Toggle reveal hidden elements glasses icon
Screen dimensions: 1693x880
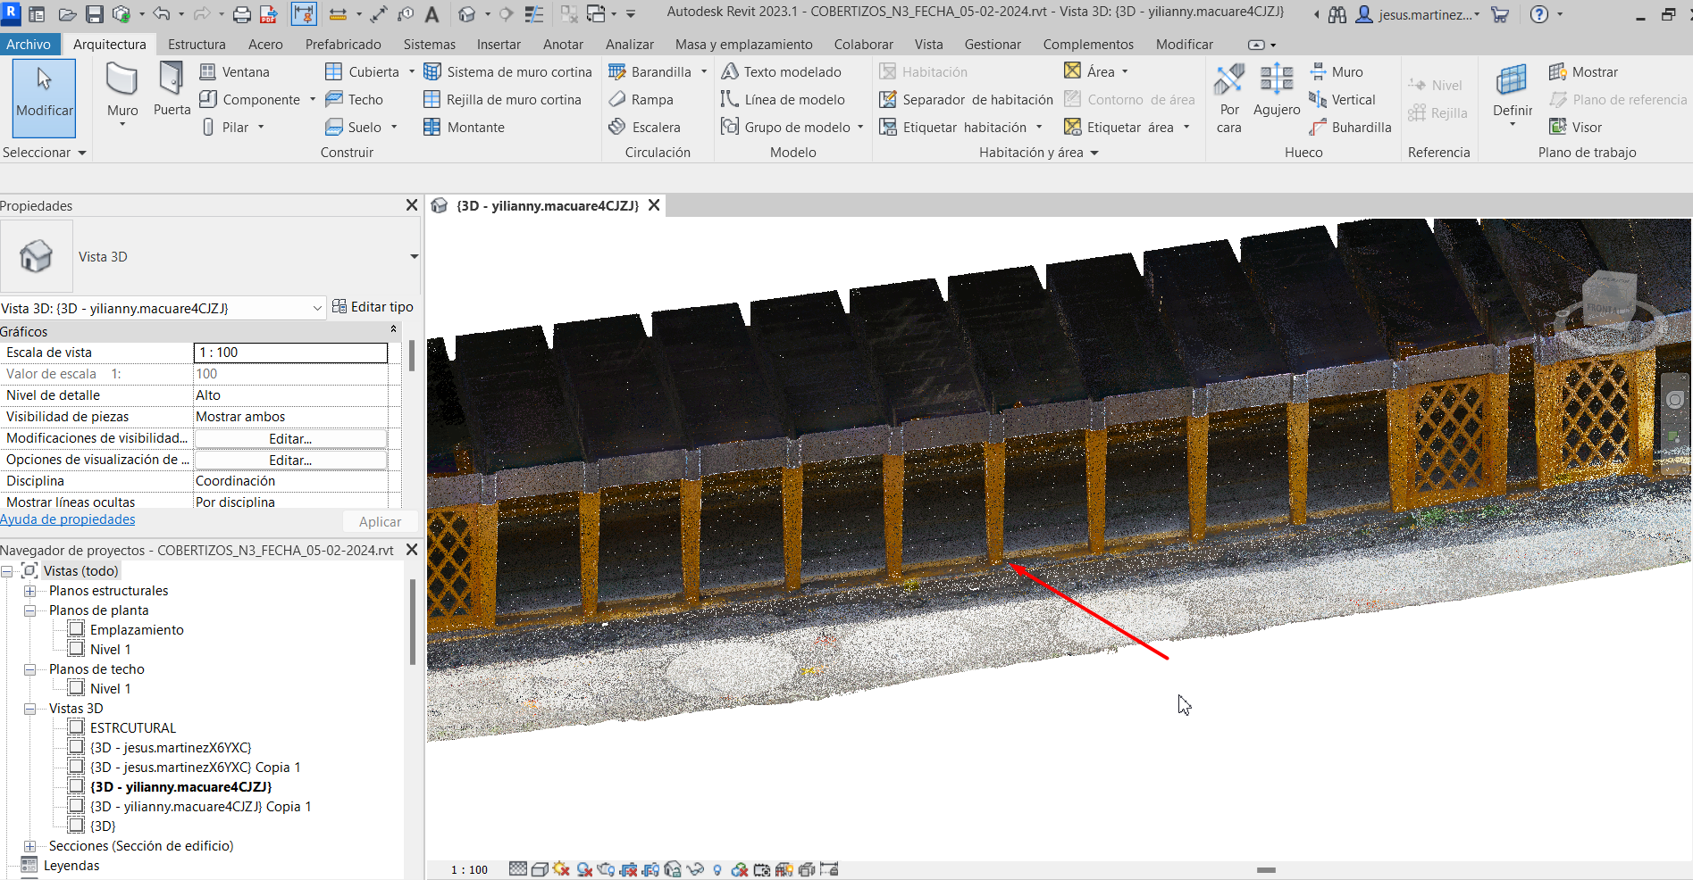point(696,869)
